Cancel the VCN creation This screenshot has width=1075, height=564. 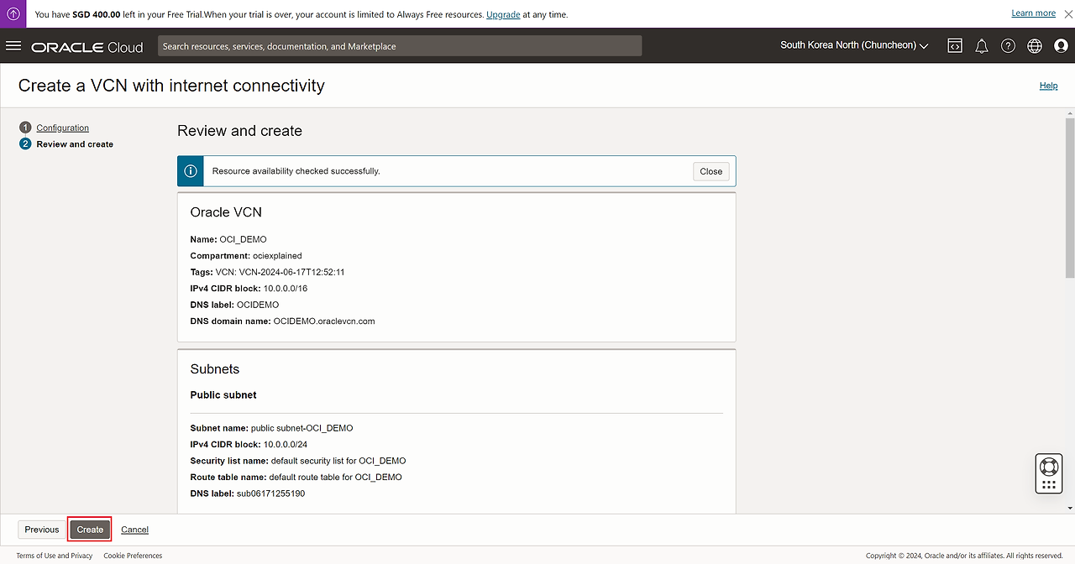click(x=134, y=530)
